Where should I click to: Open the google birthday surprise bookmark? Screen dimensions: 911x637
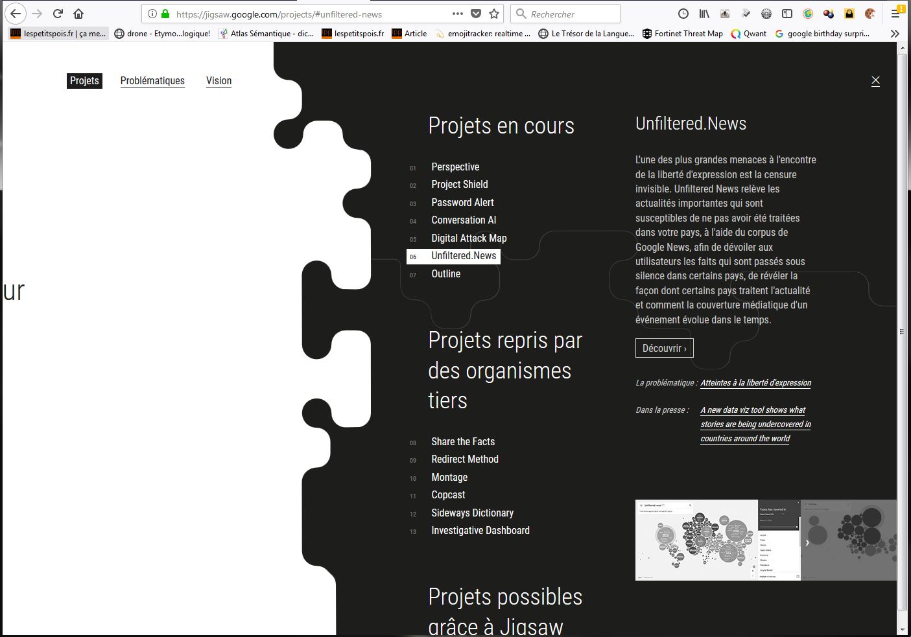(x=822, y=34)
